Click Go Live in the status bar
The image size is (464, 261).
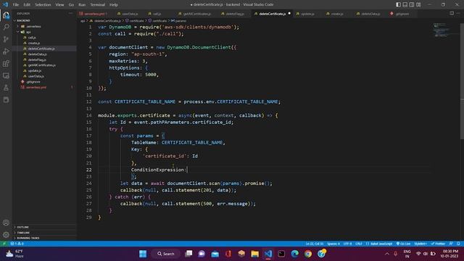pyautogui.click(x=403, y=244)
